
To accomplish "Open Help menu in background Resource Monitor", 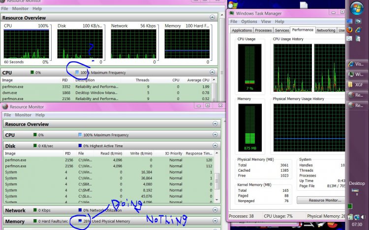I will pos(37,9).
